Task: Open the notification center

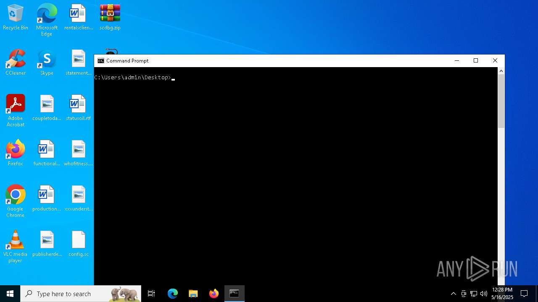Action: [524, 294]
